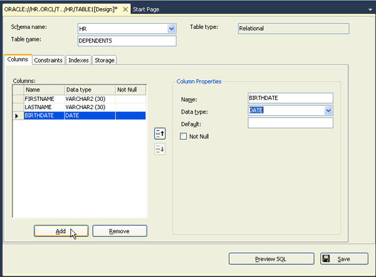Click the column Name field showing BIRTHDATE
The image size is (376, 277).
tap(290, 98)
